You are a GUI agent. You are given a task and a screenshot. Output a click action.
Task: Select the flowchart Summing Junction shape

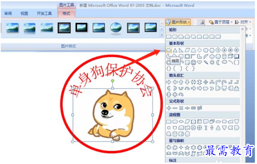(194, 127)
